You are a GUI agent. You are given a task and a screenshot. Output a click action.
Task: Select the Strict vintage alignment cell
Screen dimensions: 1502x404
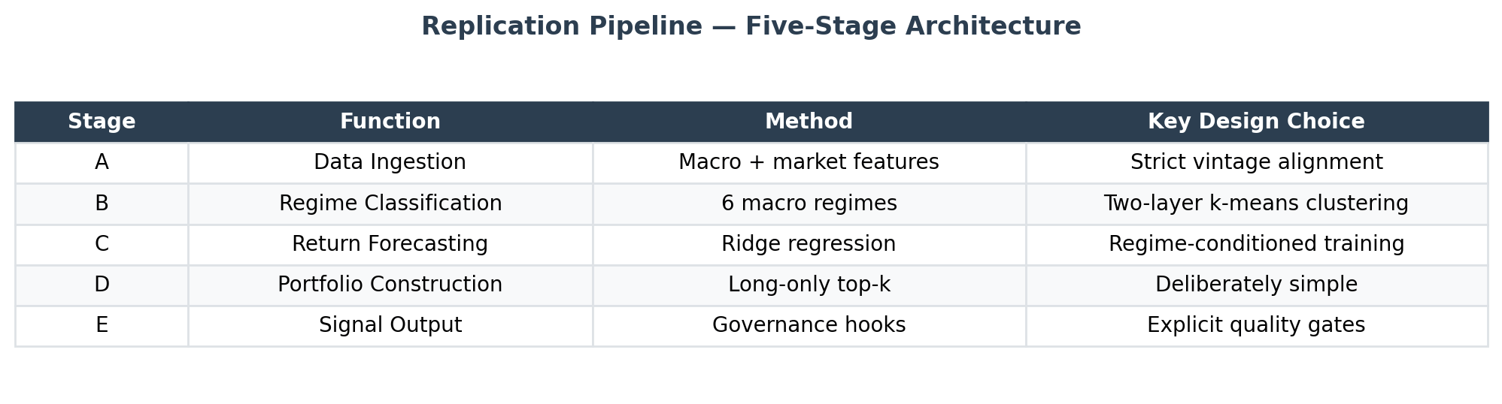[1257, 162]
